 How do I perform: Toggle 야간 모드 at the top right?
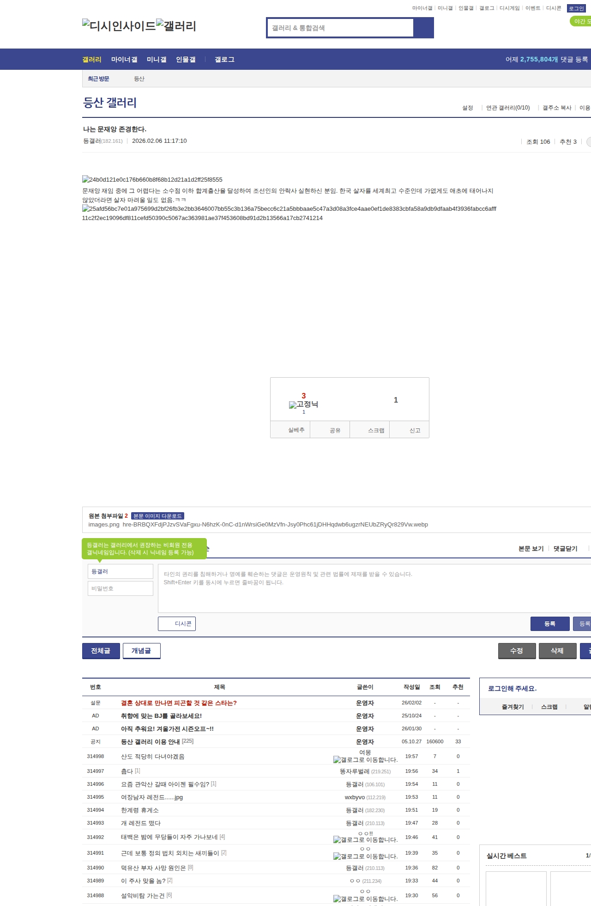(581, 21)
